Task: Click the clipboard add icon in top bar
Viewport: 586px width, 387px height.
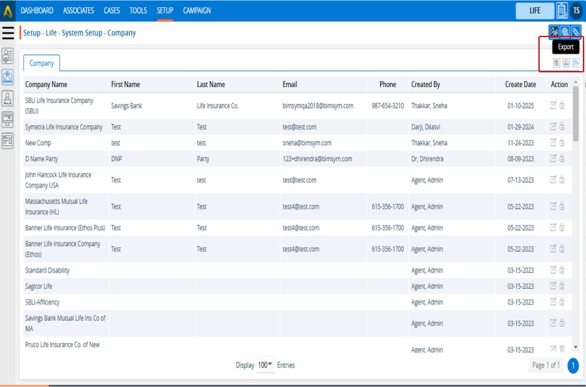Action: pyautogui.click(x=561, y=11)
